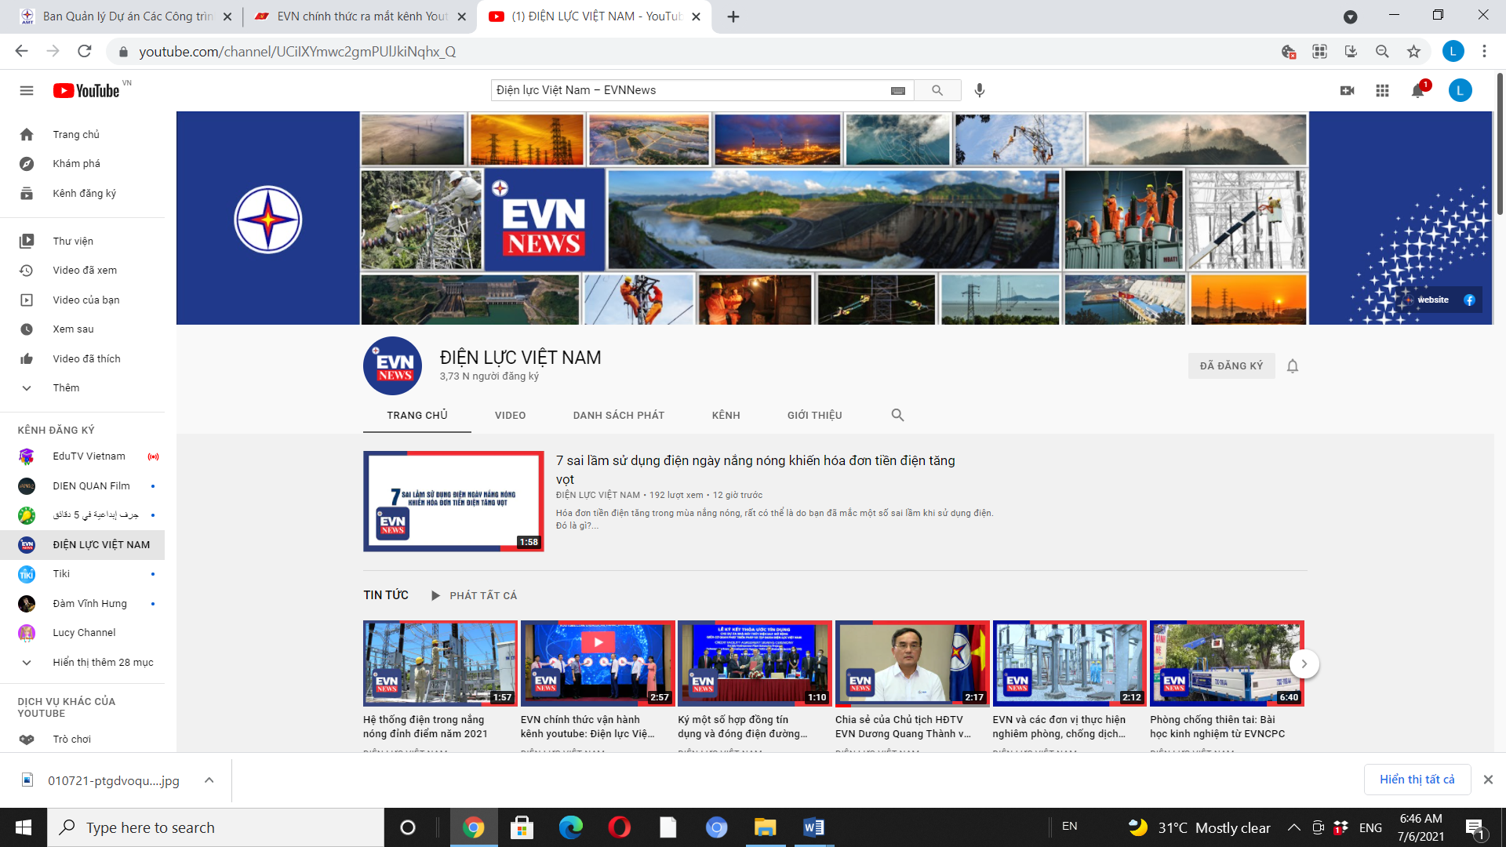Expand Thêm in the sidebar

[82, 388]
